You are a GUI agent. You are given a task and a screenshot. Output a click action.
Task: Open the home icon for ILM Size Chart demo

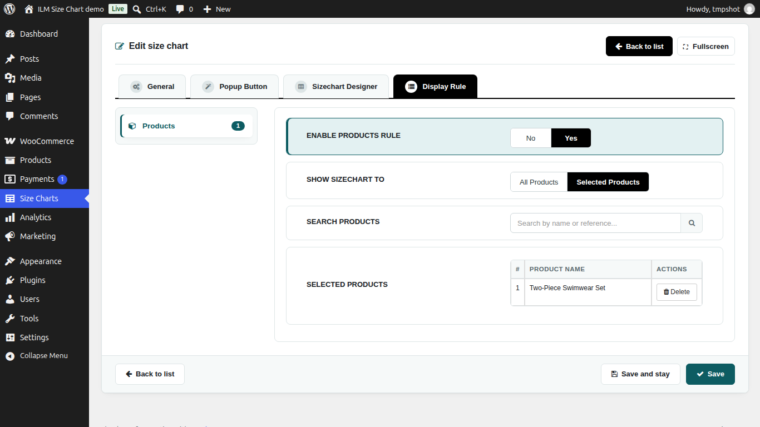tap(29, 9)
